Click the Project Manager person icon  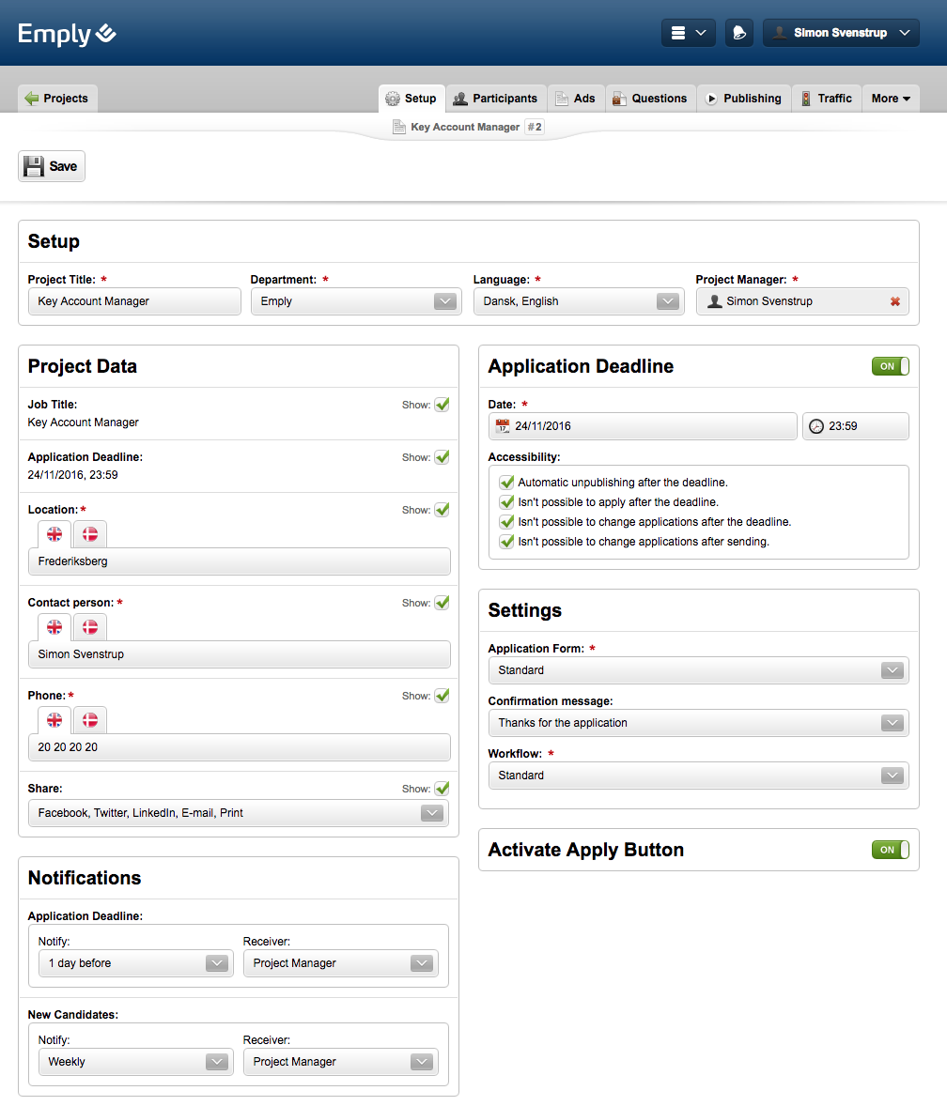(714, 301)
